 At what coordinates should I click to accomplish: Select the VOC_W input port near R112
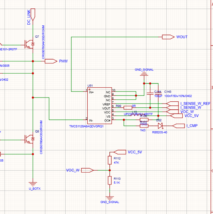point(87,170)
